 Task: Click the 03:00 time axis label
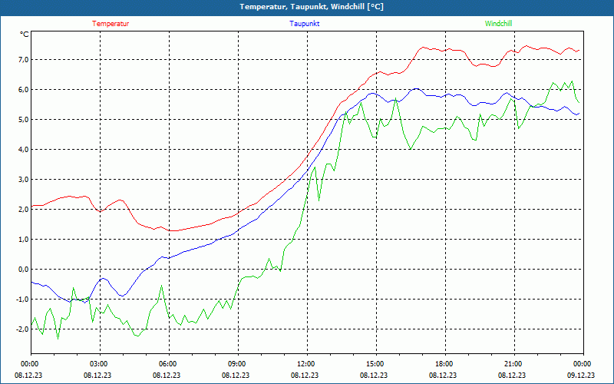[x=100, y=363]
